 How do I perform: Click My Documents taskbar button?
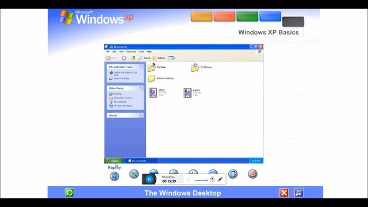click(x=141, y=161)
